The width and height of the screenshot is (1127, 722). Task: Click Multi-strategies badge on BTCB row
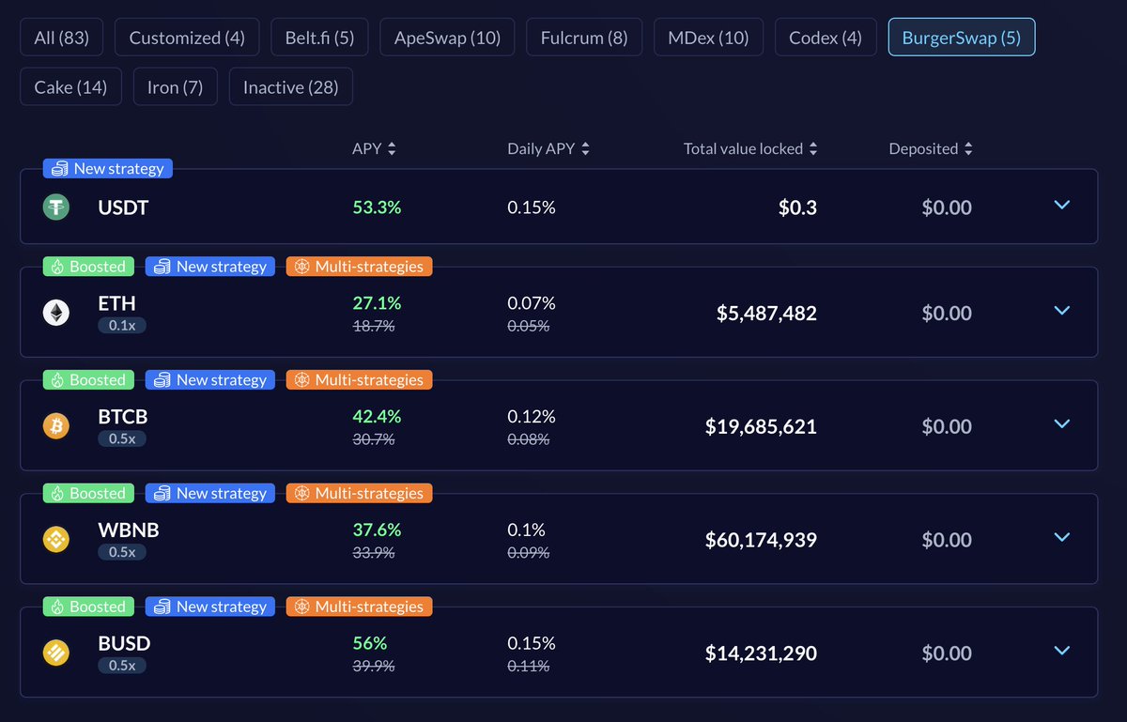[359, 379]
